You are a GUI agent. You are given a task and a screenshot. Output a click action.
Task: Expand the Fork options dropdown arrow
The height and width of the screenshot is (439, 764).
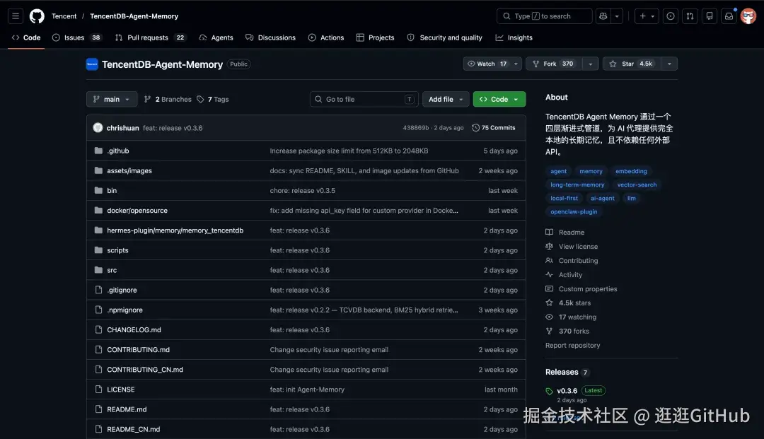[x=591, y=64]
